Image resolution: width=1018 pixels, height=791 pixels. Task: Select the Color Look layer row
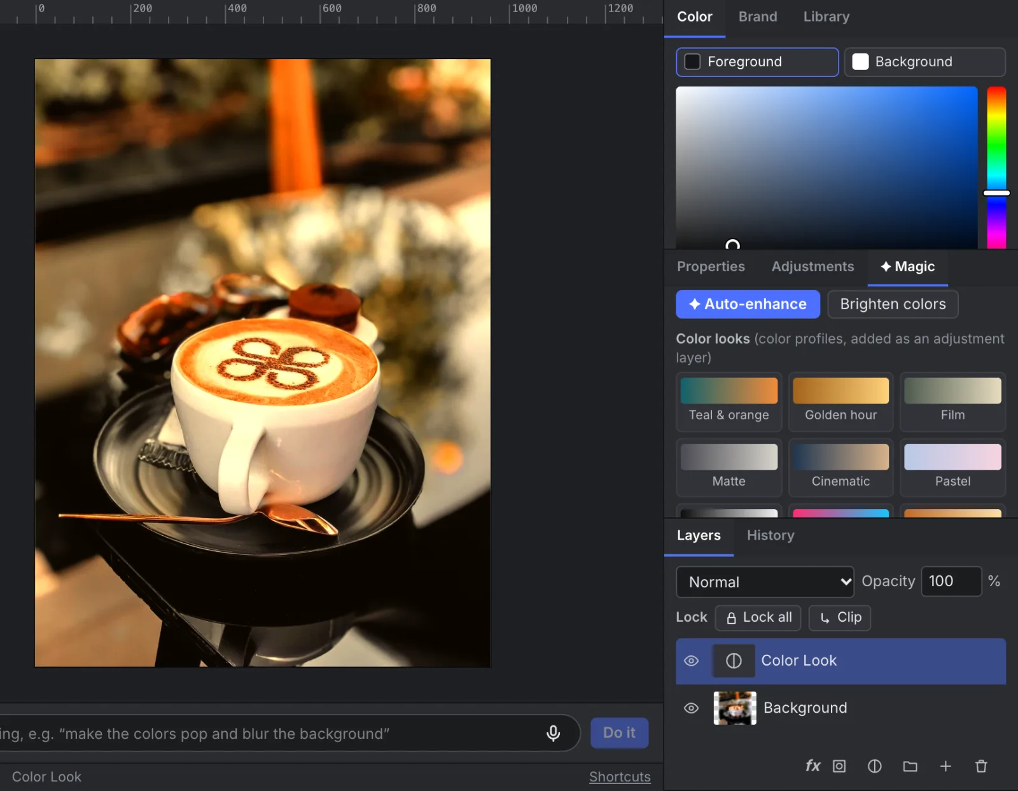840,661
